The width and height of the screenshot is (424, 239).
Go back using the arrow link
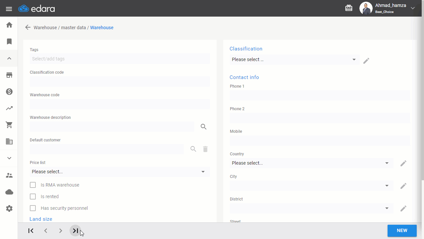coord(28,28)
